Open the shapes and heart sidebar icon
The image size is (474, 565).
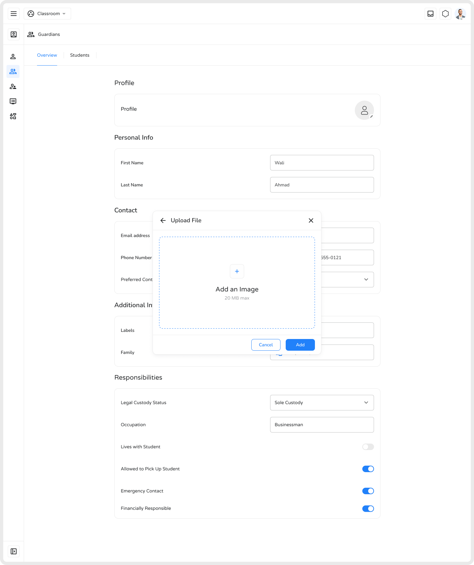point(13,116)
